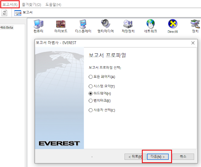
Task: Select the 벤치마크(E) radio option
Action: (x=100, y=100)
